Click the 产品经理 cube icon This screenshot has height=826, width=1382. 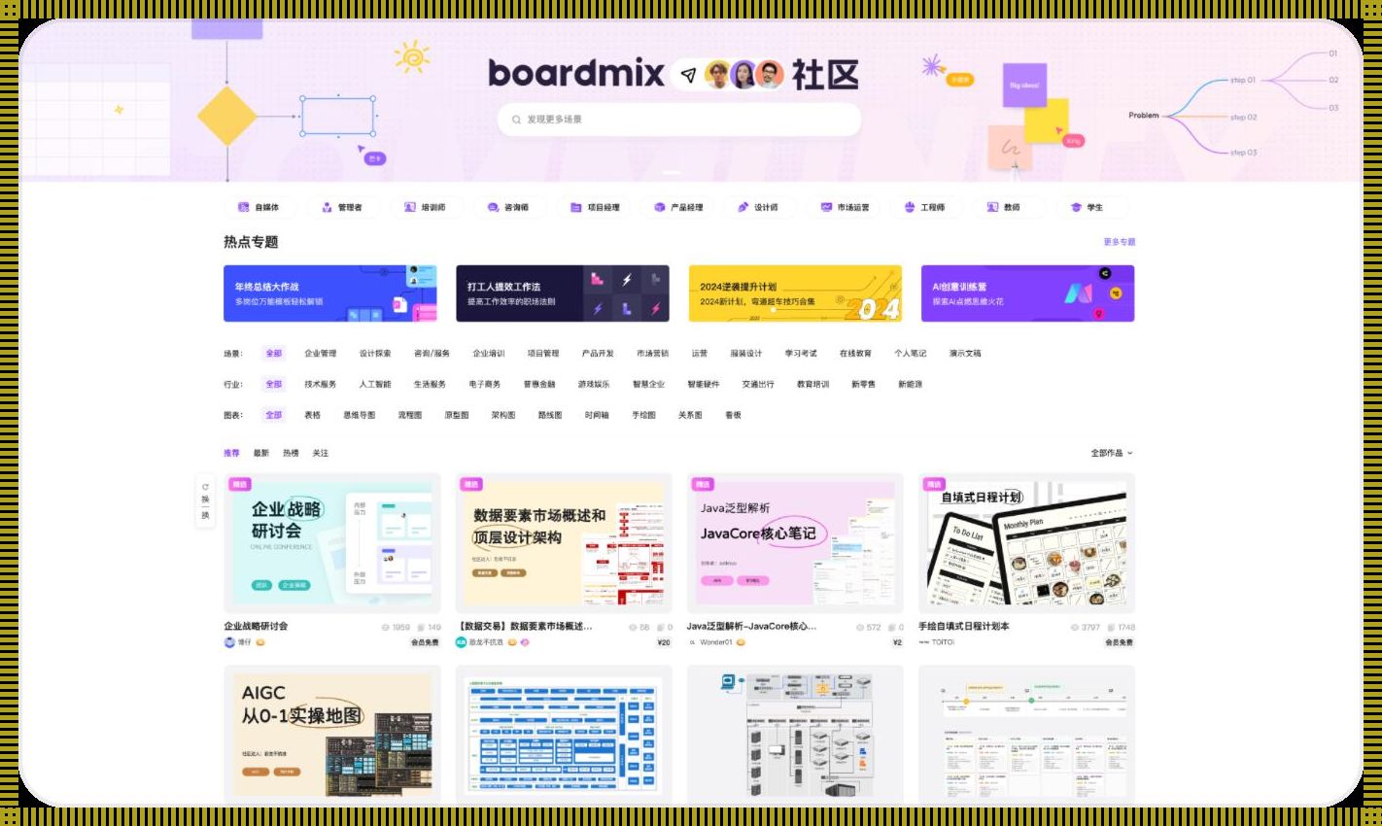pyautogui.click(x=660, y=207)
